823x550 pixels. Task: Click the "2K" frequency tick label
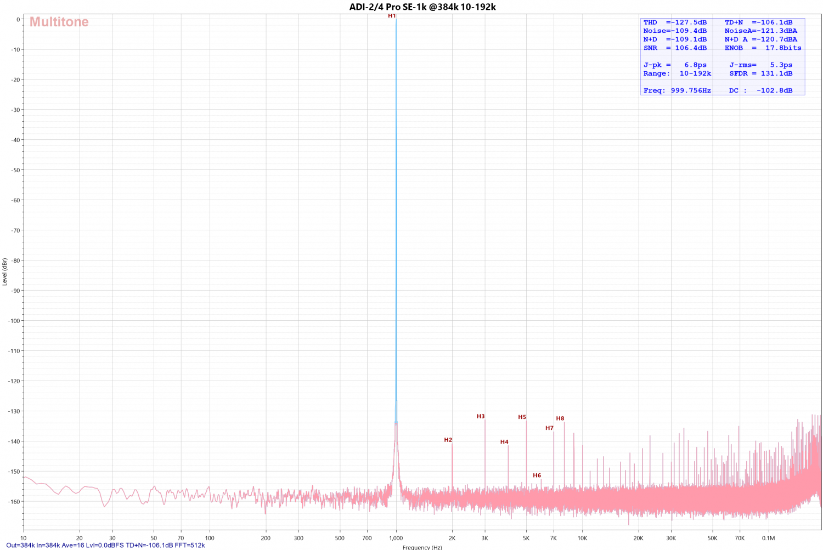452,538
